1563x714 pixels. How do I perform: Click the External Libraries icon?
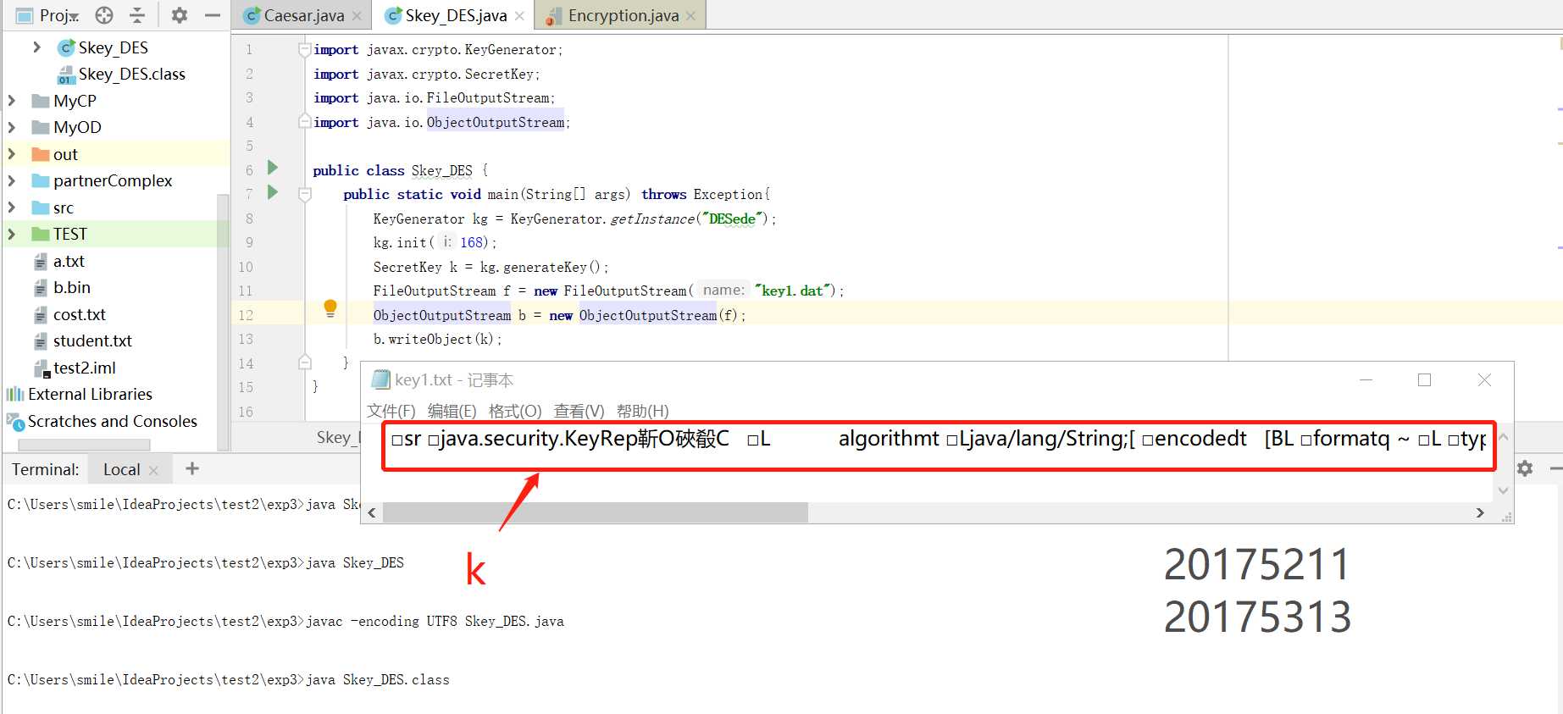(x=15, y=395)
